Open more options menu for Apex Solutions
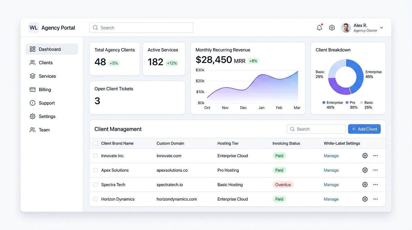The height and width of the screenshot is (230, 412). point(375,170)
